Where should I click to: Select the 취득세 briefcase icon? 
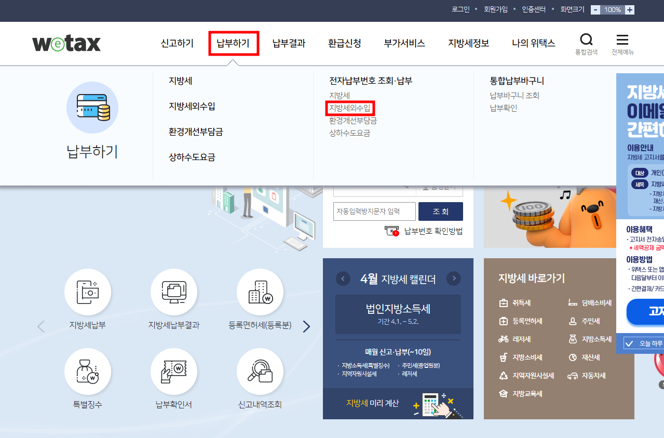503,303
